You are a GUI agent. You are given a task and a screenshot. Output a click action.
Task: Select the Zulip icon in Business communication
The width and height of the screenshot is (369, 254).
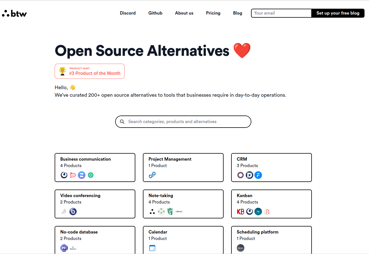[x=82, y=175]
